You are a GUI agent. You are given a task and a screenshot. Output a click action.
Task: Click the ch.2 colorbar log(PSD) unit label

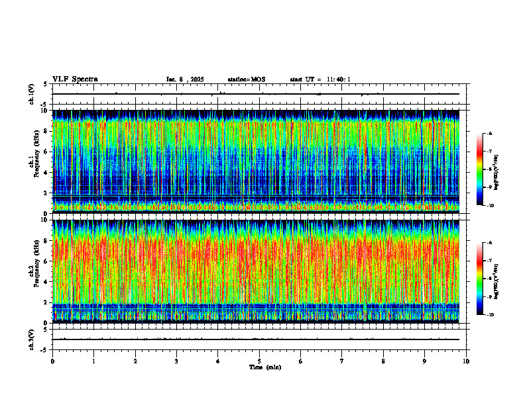pos(497,281)
